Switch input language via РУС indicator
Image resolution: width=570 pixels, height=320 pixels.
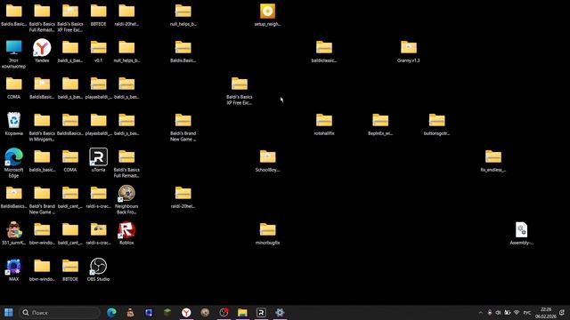click(527, 313)
